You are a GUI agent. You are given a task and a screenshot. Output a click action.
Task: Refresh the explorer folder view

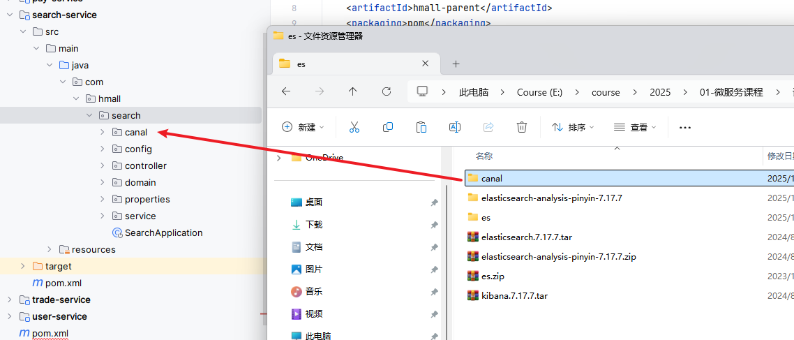tap(387, 91)
